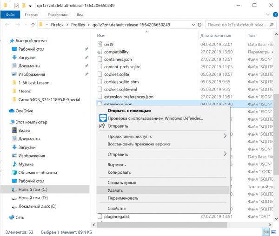Open the Файл ribbon tab
Screen dimensions: 279x236
(10, 14)
